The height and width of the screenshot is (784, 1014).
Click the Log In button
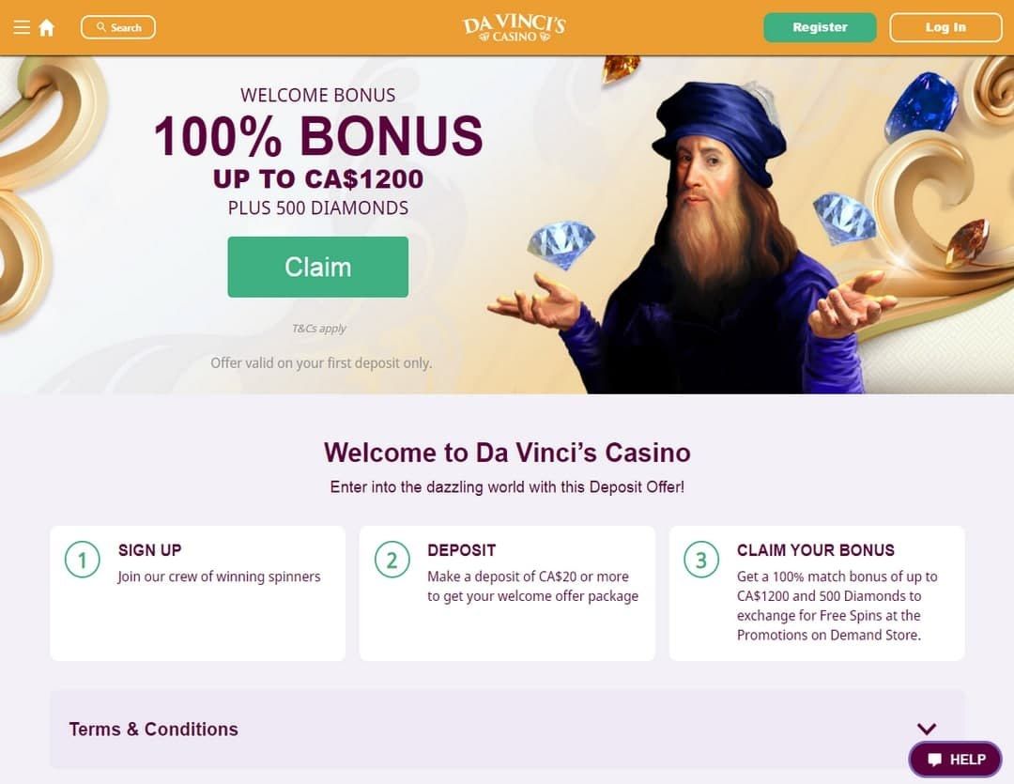click(x=945, y=27)
